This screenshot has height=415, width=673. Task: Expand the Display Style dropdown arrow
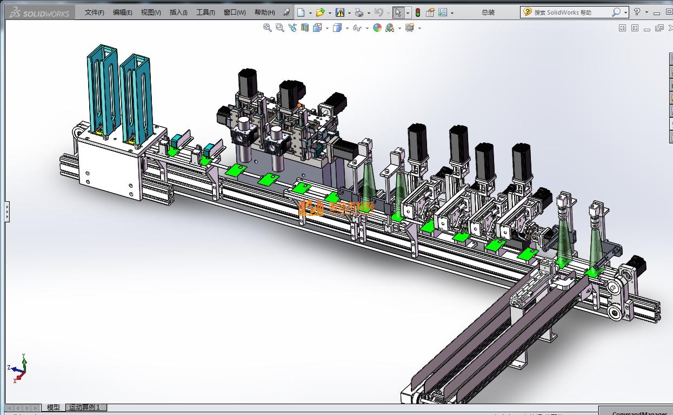pos(347,28)
